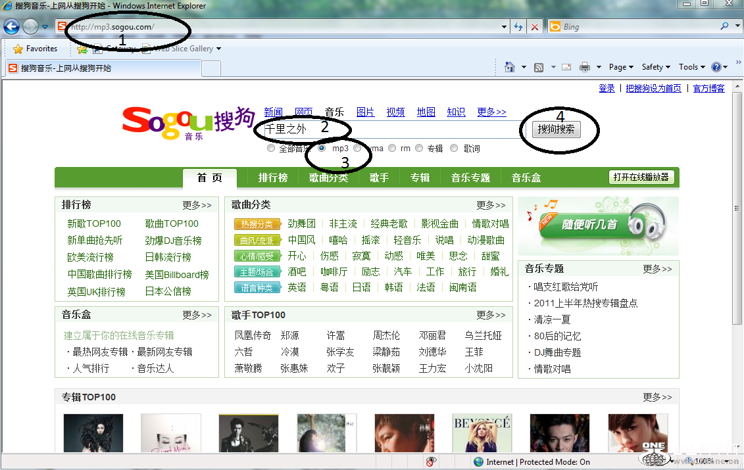744x470 pixels.
Task: Open singer 周杰伦 link
Action: click(x=386, y=336)
